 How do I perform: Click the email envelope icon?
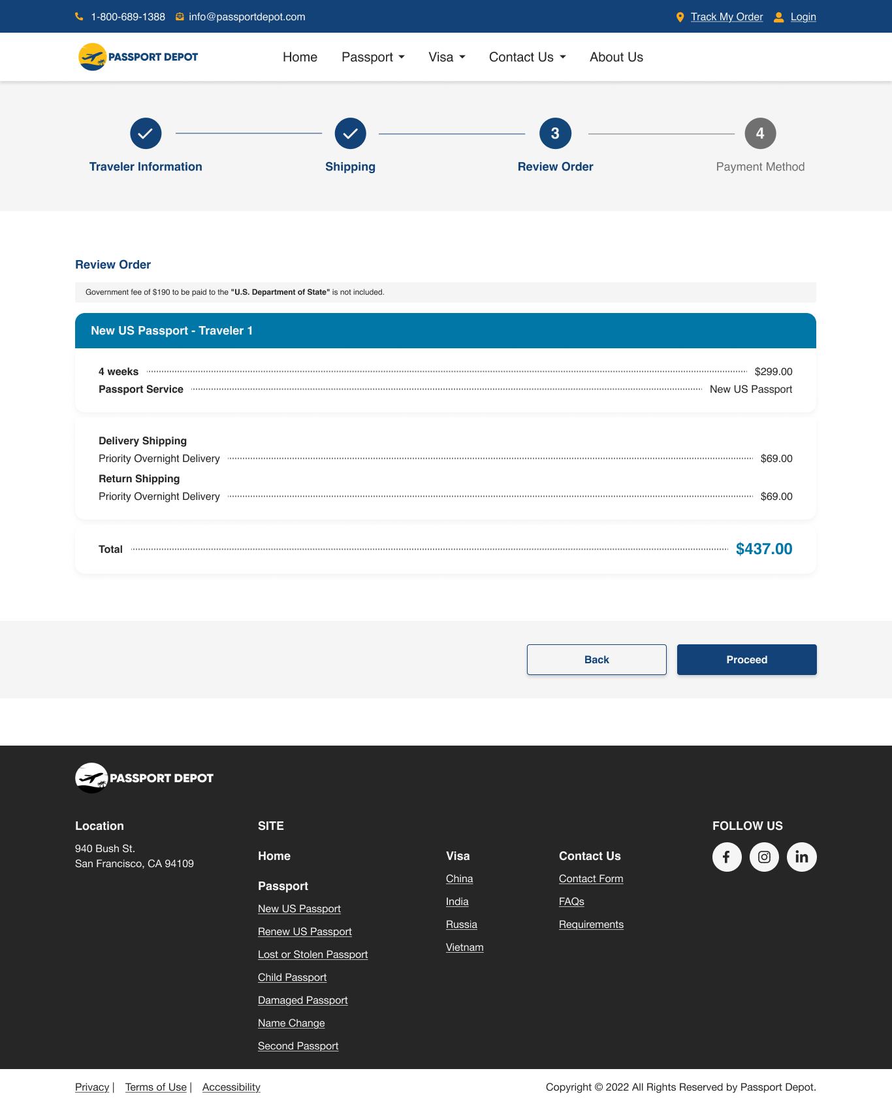(180, 17)
